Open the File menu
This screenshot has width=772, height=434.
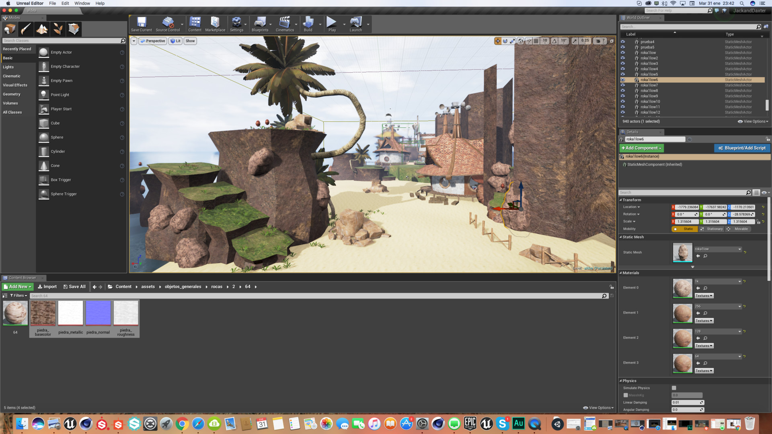click(52, 3)
